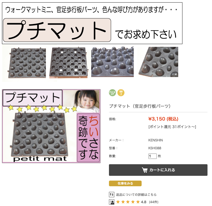Select the angled mat corner thumbnail
The height and width of the screenshot is (206, 212).
158,62
